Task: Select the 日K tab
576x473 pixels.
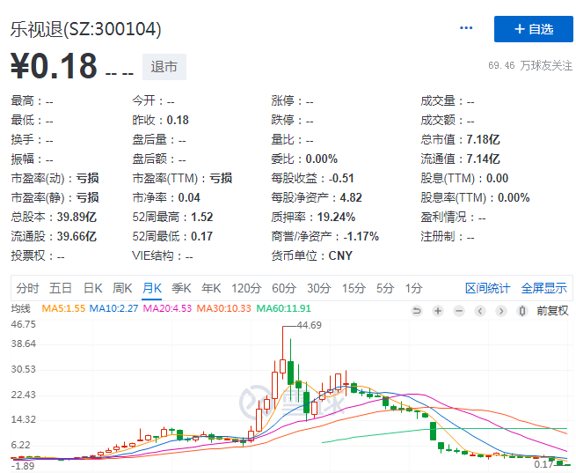Action: pos(92,288)
